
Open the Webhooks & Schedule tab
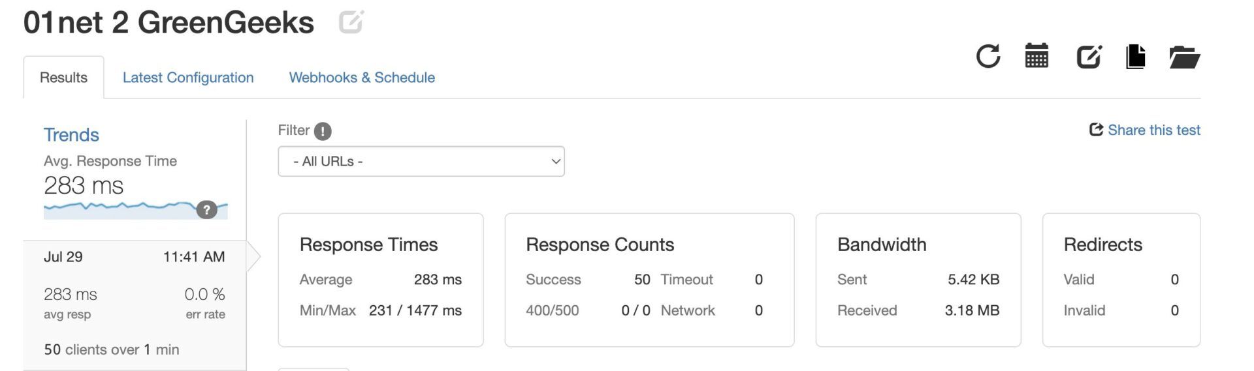coord(362,78)
